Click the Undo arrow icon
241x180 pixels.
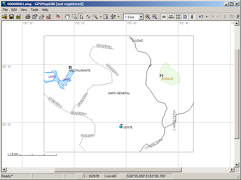201,17
